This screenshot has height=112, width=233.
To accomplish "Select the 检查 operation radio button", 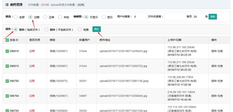I will 80,30.
